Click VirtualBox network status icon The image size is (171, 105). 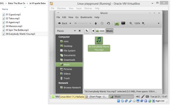[126, 101]
